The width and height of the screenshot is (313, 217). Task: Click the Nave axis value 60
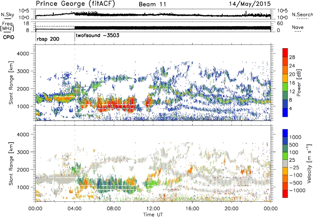[x=280, y=24]
